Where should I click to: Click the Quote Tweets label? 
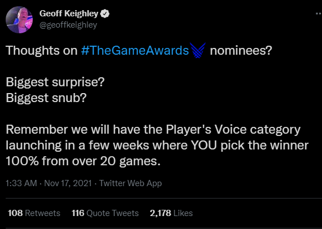tap(112, 213)
